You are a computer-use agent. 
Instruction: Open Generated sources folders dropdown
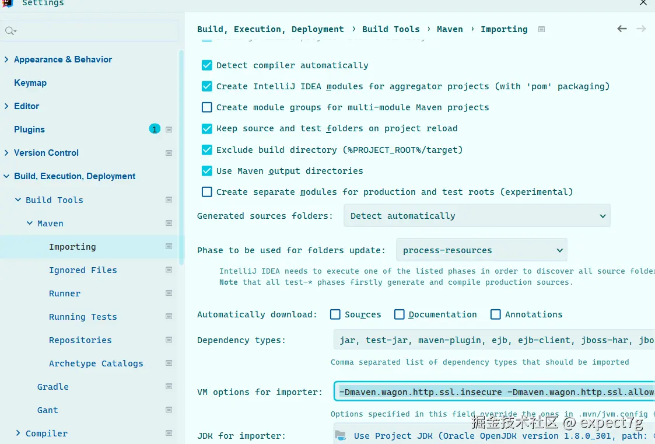tap(477, 215)
